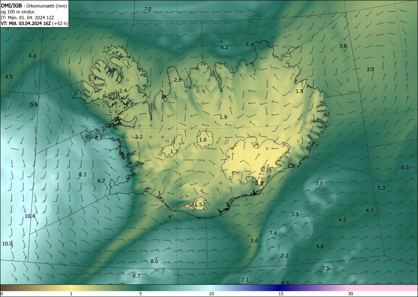Click the 7.4 map value
Image resolution: width=418 pixels, height=297 pixels.
[273, 233]
